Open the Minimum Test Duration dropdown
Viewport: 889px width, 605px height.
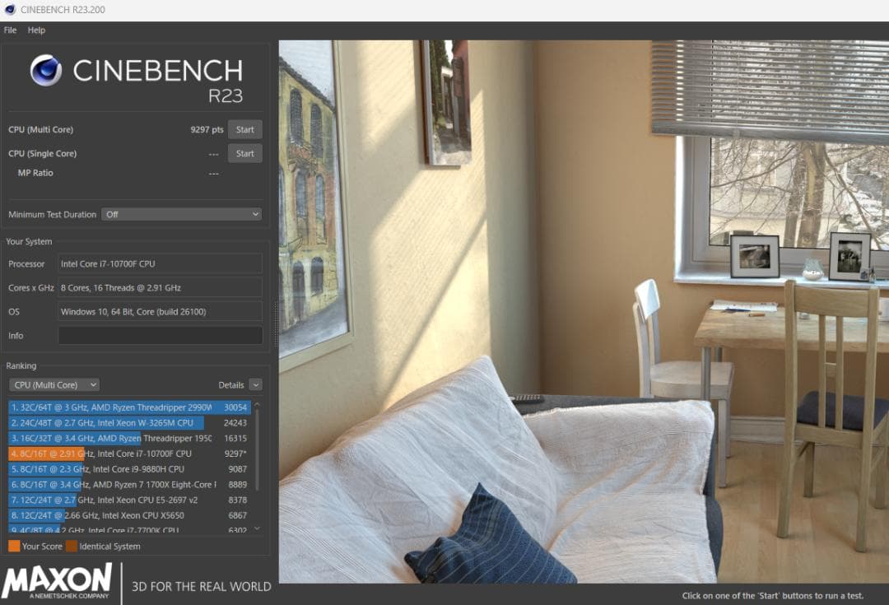click(x=181, y=214)
